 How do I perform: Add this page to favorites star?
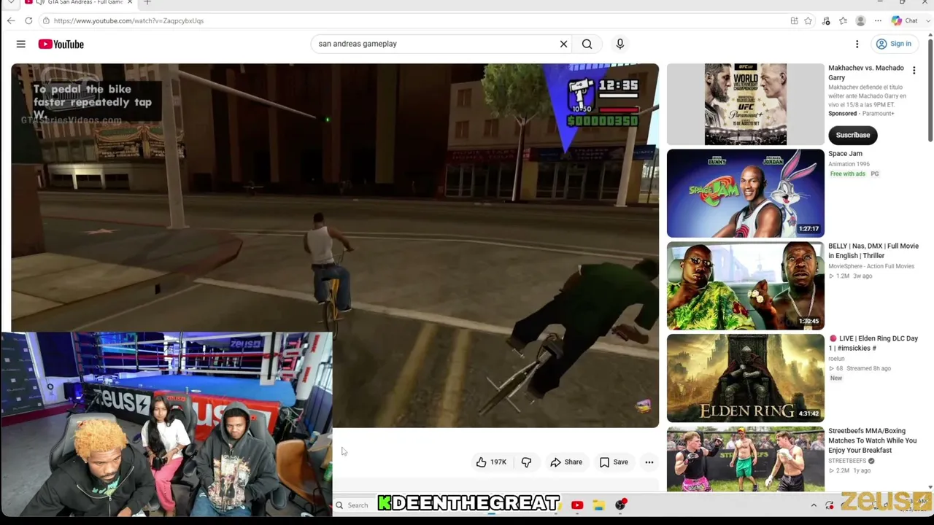click(x=808, y=20)
